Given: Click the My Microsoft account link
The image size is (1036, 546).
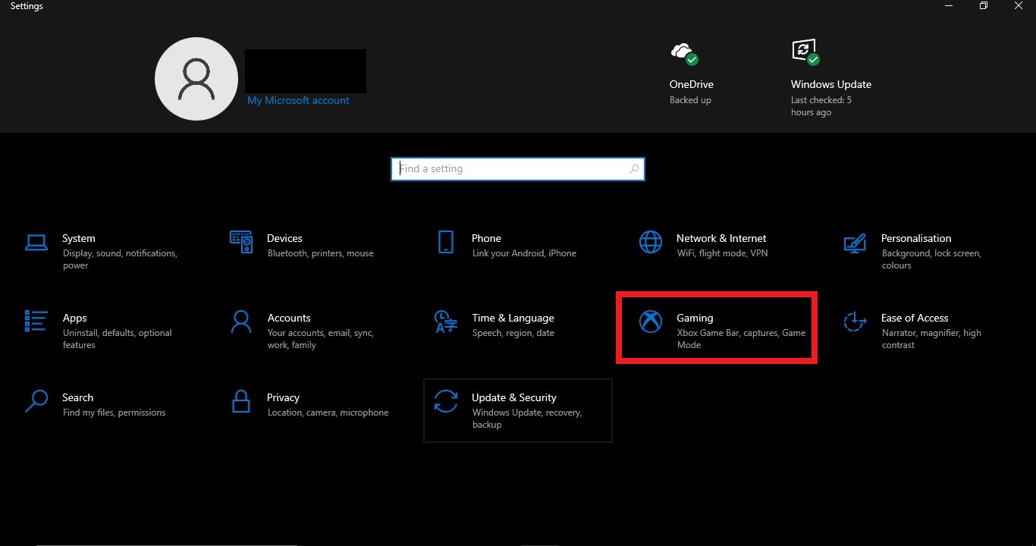Looking at the screenshot, I should [x=298, y=100].
